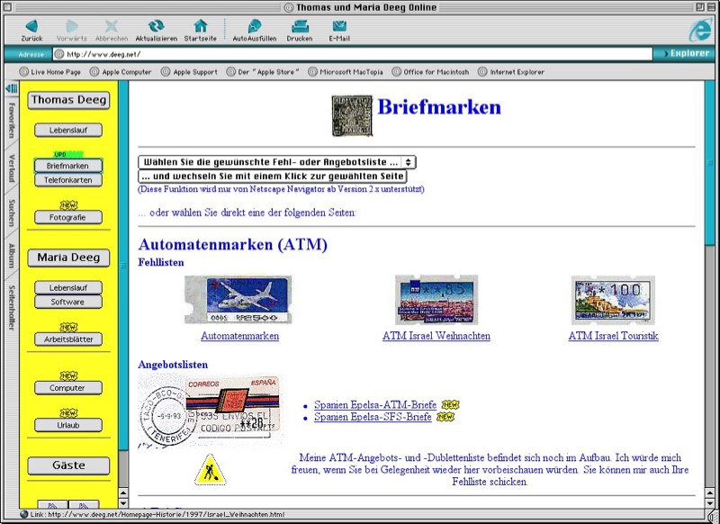
Task: Click the airplane Automatenmarken stamp thumbnail
Action: coord(238,300)
